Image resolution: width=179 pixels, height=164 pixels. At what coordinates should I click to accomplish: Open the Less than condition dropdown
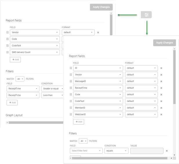[52, 95]
